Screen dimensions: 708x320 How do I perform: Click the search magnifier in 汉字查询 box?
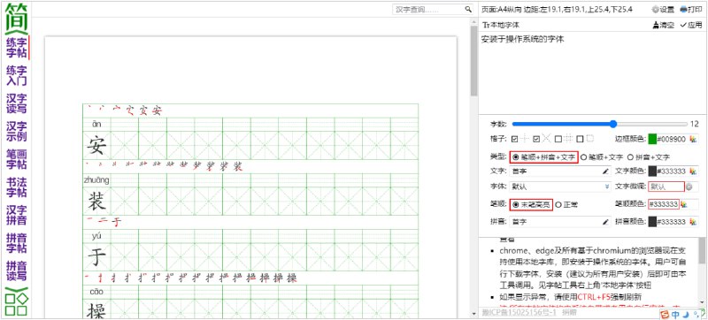point(468,9)
